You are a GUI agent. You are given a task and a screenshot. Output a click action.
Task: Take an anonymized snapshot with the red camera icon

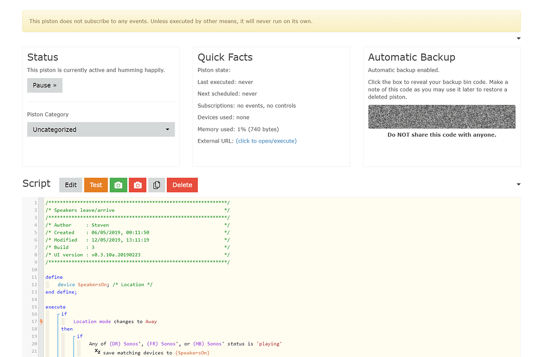[x=137, y=185]
